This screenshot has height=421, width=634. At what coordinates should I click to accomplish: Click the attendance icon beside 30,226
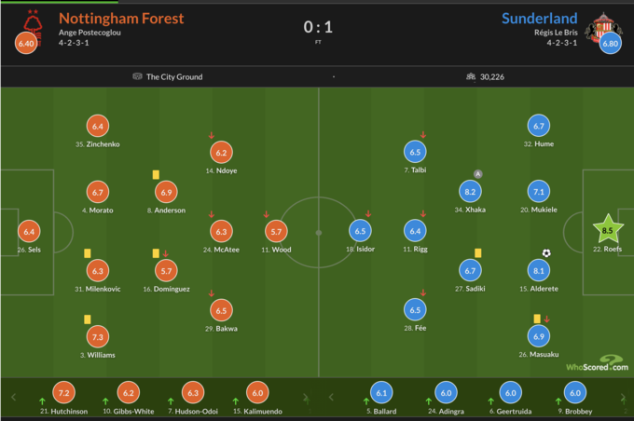[470, 76]
